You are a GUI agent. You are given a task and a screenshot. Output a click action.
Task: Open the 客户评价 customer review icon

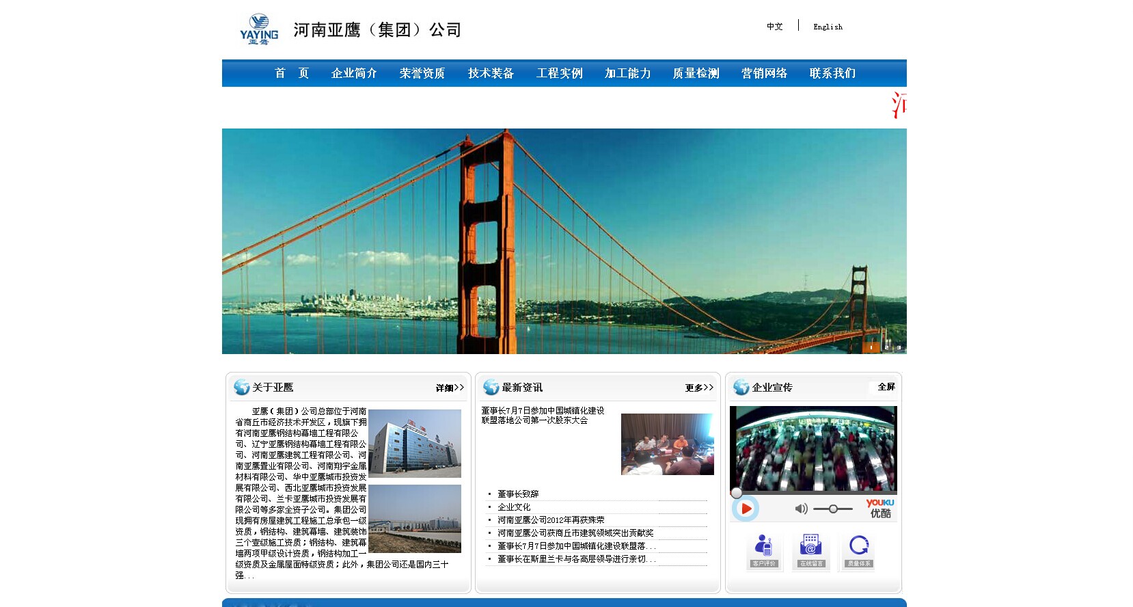pyautogui.click(x=764, y=551)
